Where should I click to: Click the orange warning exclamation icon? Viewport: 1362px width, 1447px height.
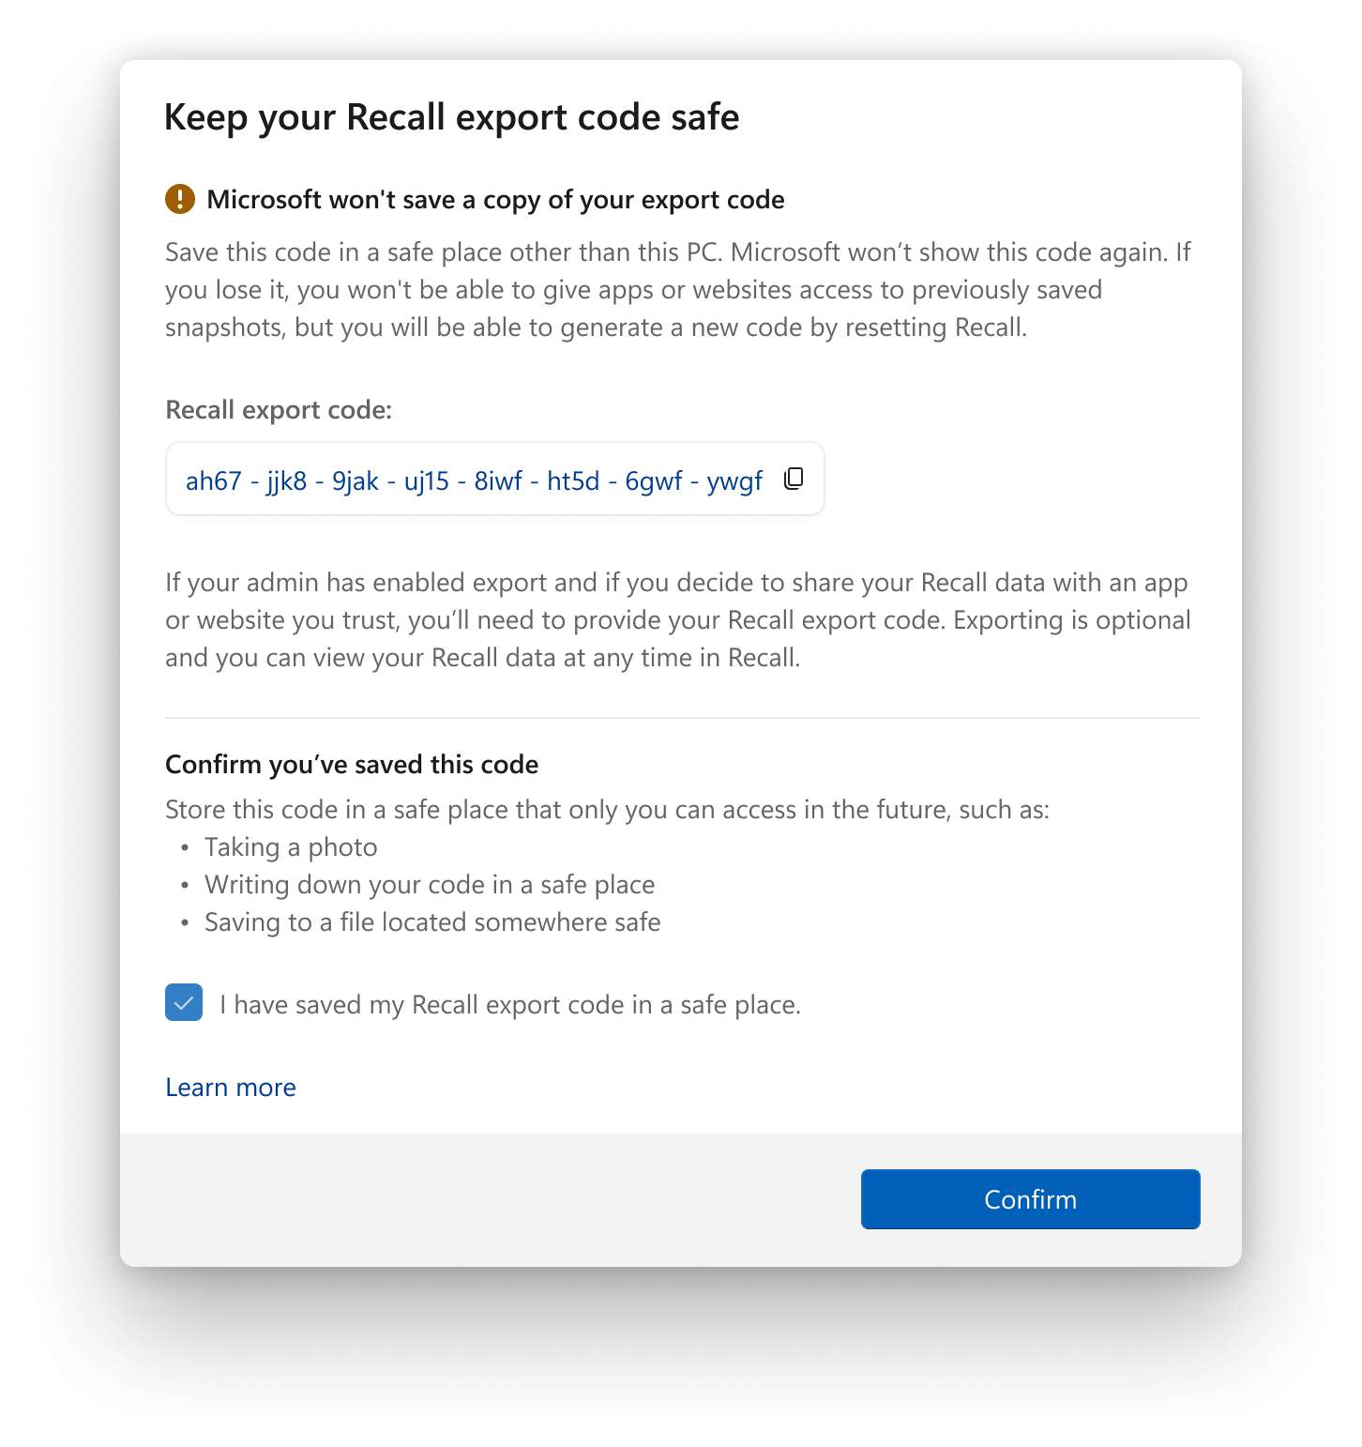click(x=180, y=199)
